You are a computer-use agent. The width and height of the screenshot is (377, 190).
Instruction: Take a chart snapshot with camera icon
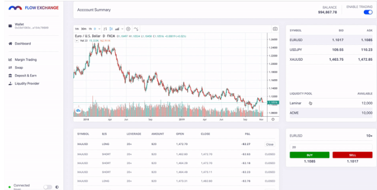coord(275,29)
